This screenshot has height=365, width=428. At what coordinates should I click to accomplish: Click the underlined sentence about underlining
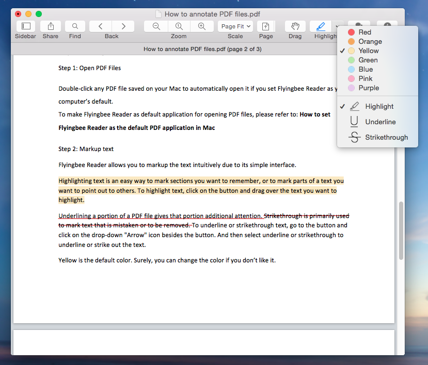click(x=161, y=216)
